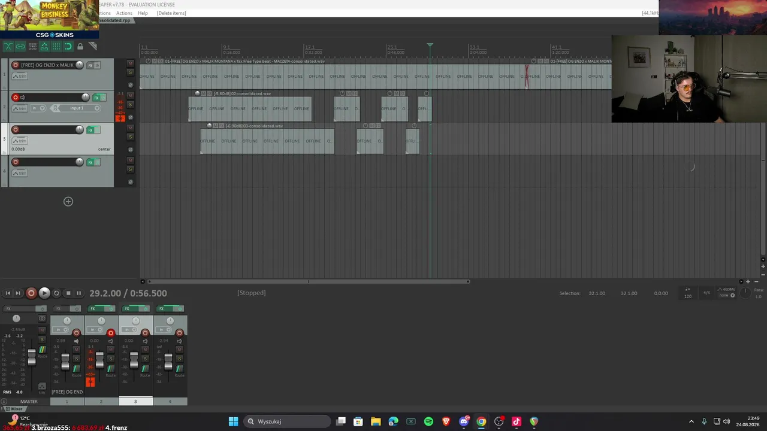Image resolution: width=767 pixels, height=431 pixels.
Task: Open trim envelope button on track 1
Action: [20, 76]
